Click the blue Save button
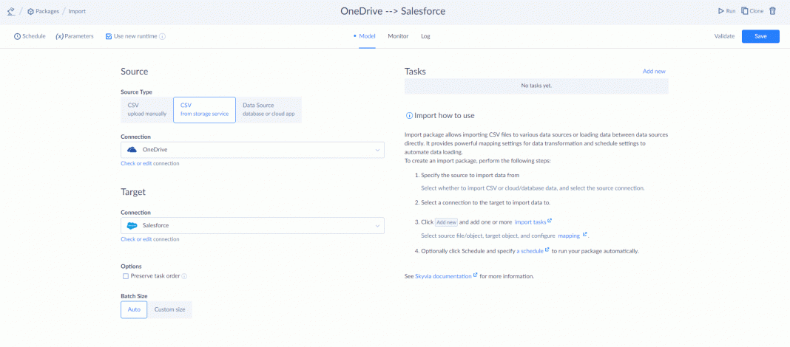 pos(760,36)
